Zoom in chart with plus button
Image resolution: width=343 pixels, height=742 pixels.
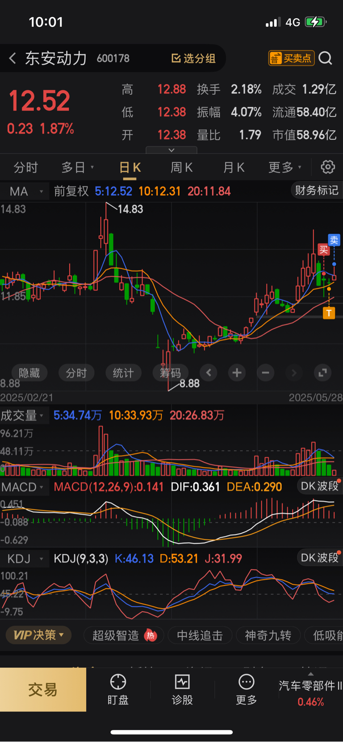click(237, 373)
